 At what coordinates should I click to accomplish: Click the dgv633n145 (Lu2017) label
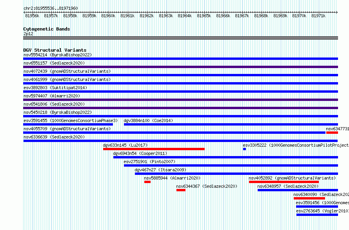(125, 145)
